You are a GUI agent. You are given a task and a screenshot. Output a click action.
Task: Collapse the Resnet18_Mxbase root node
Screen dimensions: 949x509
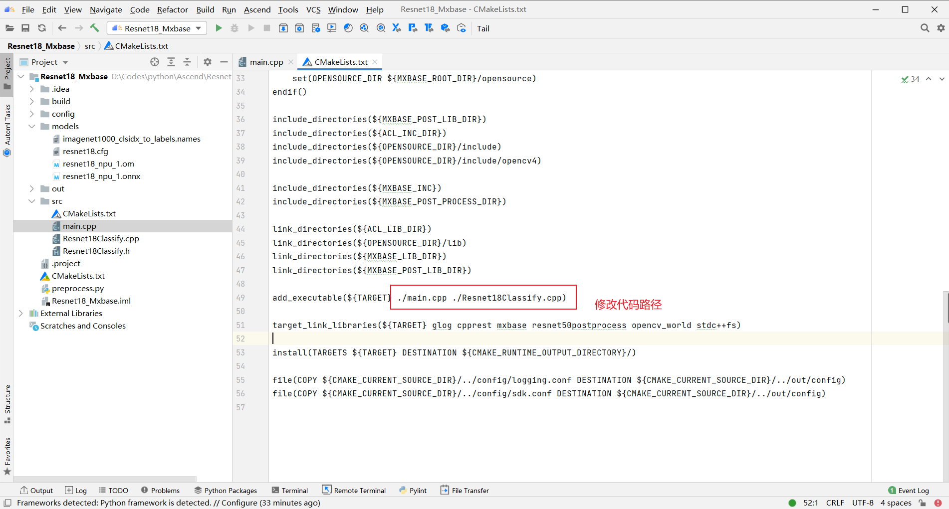pyautogui.click(x=21, y=76)
